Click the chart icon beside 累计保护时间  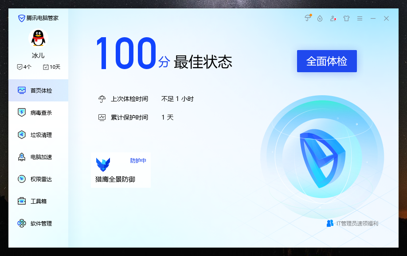[x=102, y=117]
